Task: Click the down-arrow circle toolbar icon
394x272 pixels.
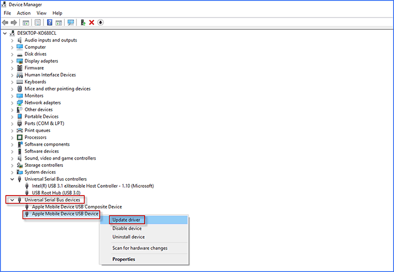Action: tap(101, 22)
